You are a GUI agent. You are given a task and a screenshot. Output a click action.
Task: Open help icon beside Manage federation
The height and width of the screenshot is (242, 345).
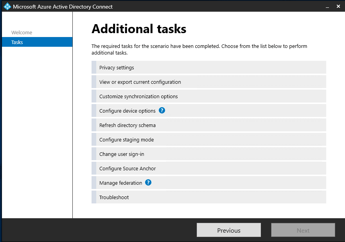click(148, 182)
